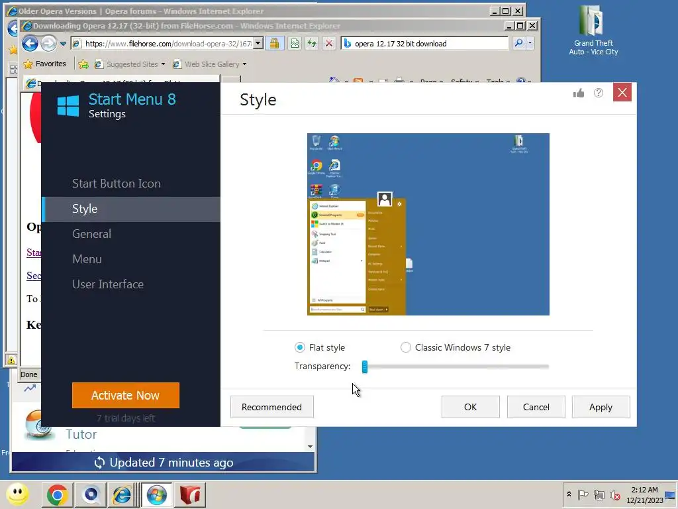The height and width of the screenshot is (509, 678).
Task: Click the security lock icon in IE
Action: coord(274,43)
